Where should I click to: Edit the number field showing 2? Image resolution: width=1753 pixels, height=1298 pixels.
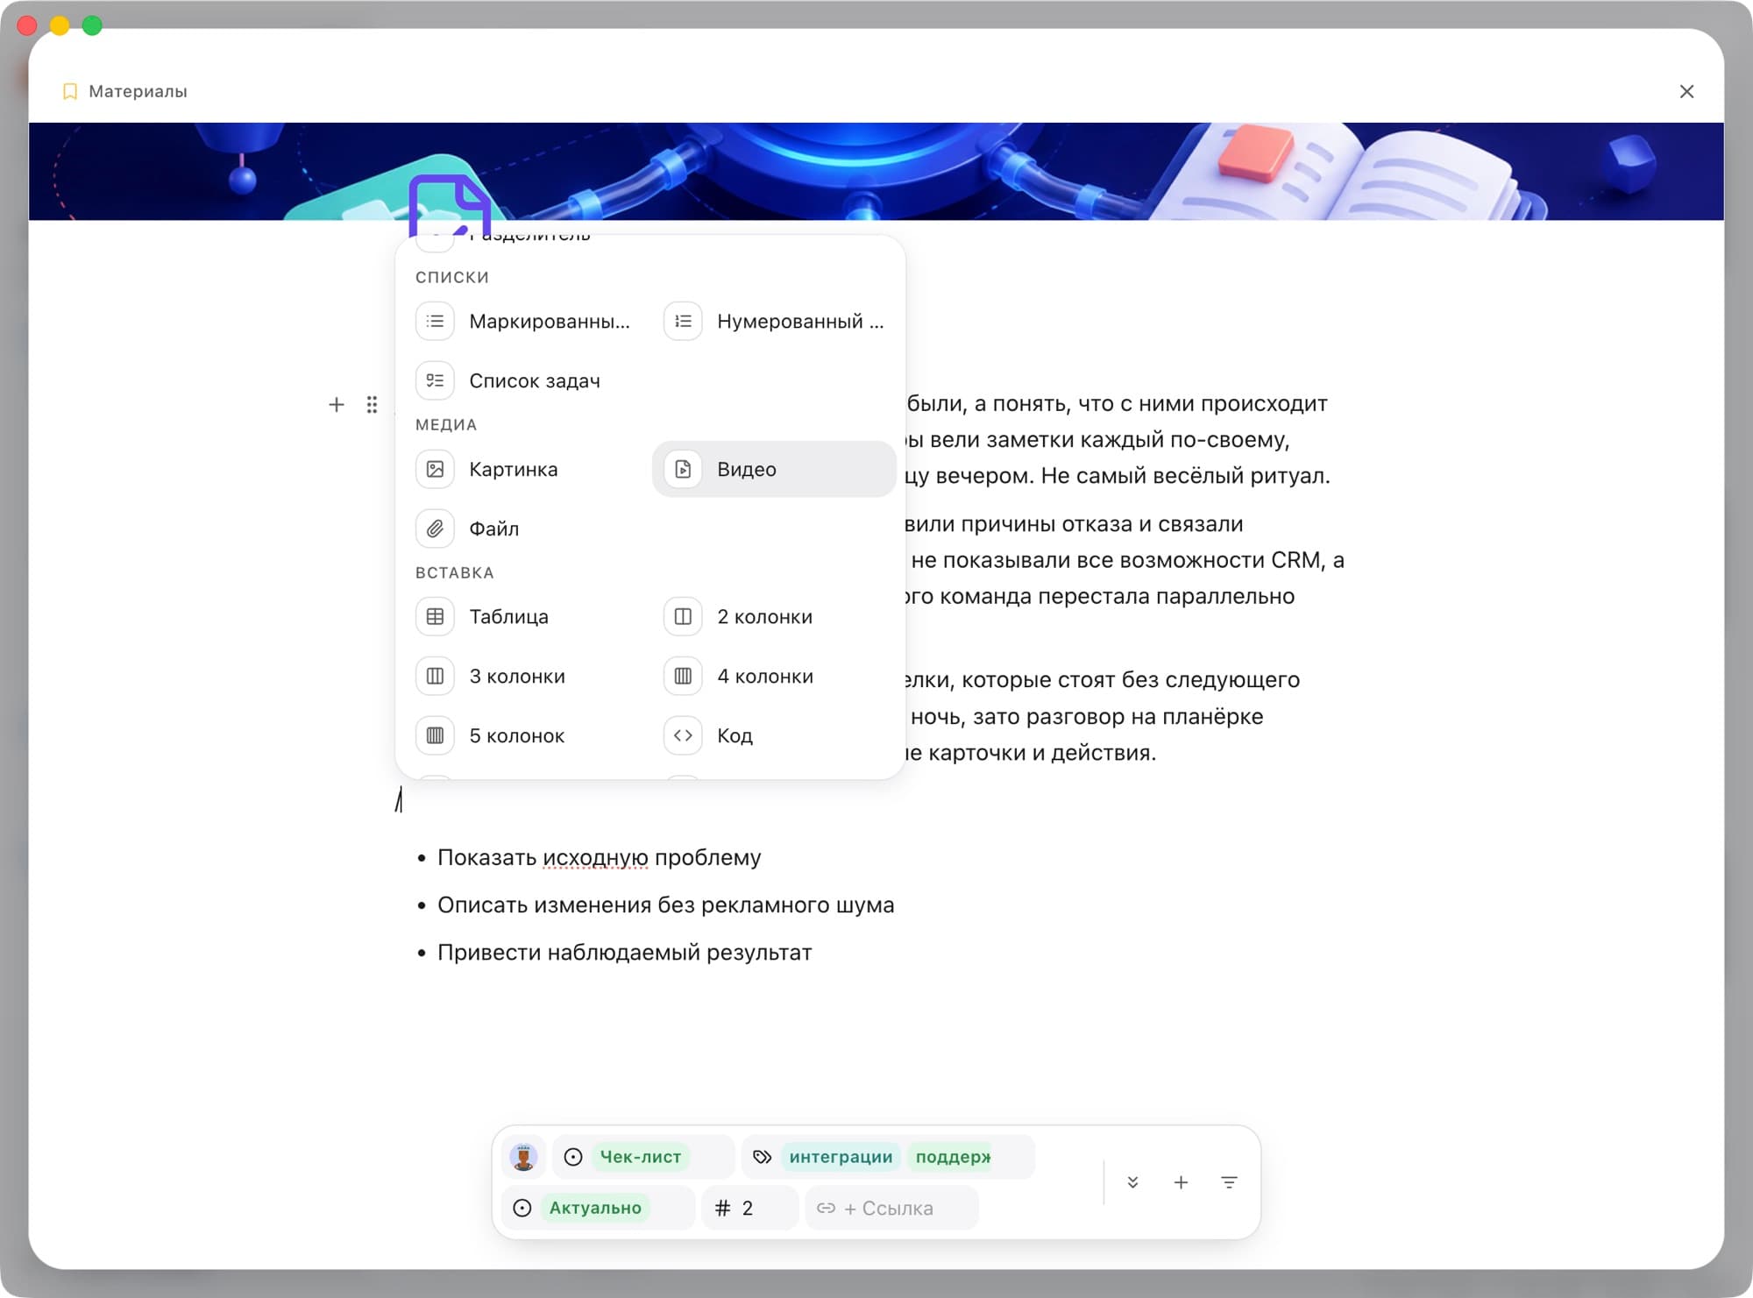click(x=749, y=1208)
